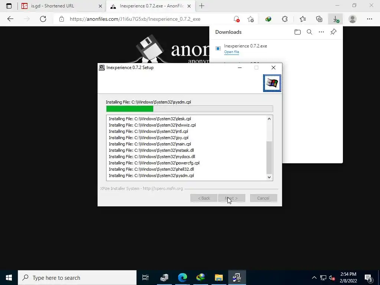This screenshot has height=285, width=380.
Task: Click Windows flag logo in Setup header
Action: tap(272, 83)
